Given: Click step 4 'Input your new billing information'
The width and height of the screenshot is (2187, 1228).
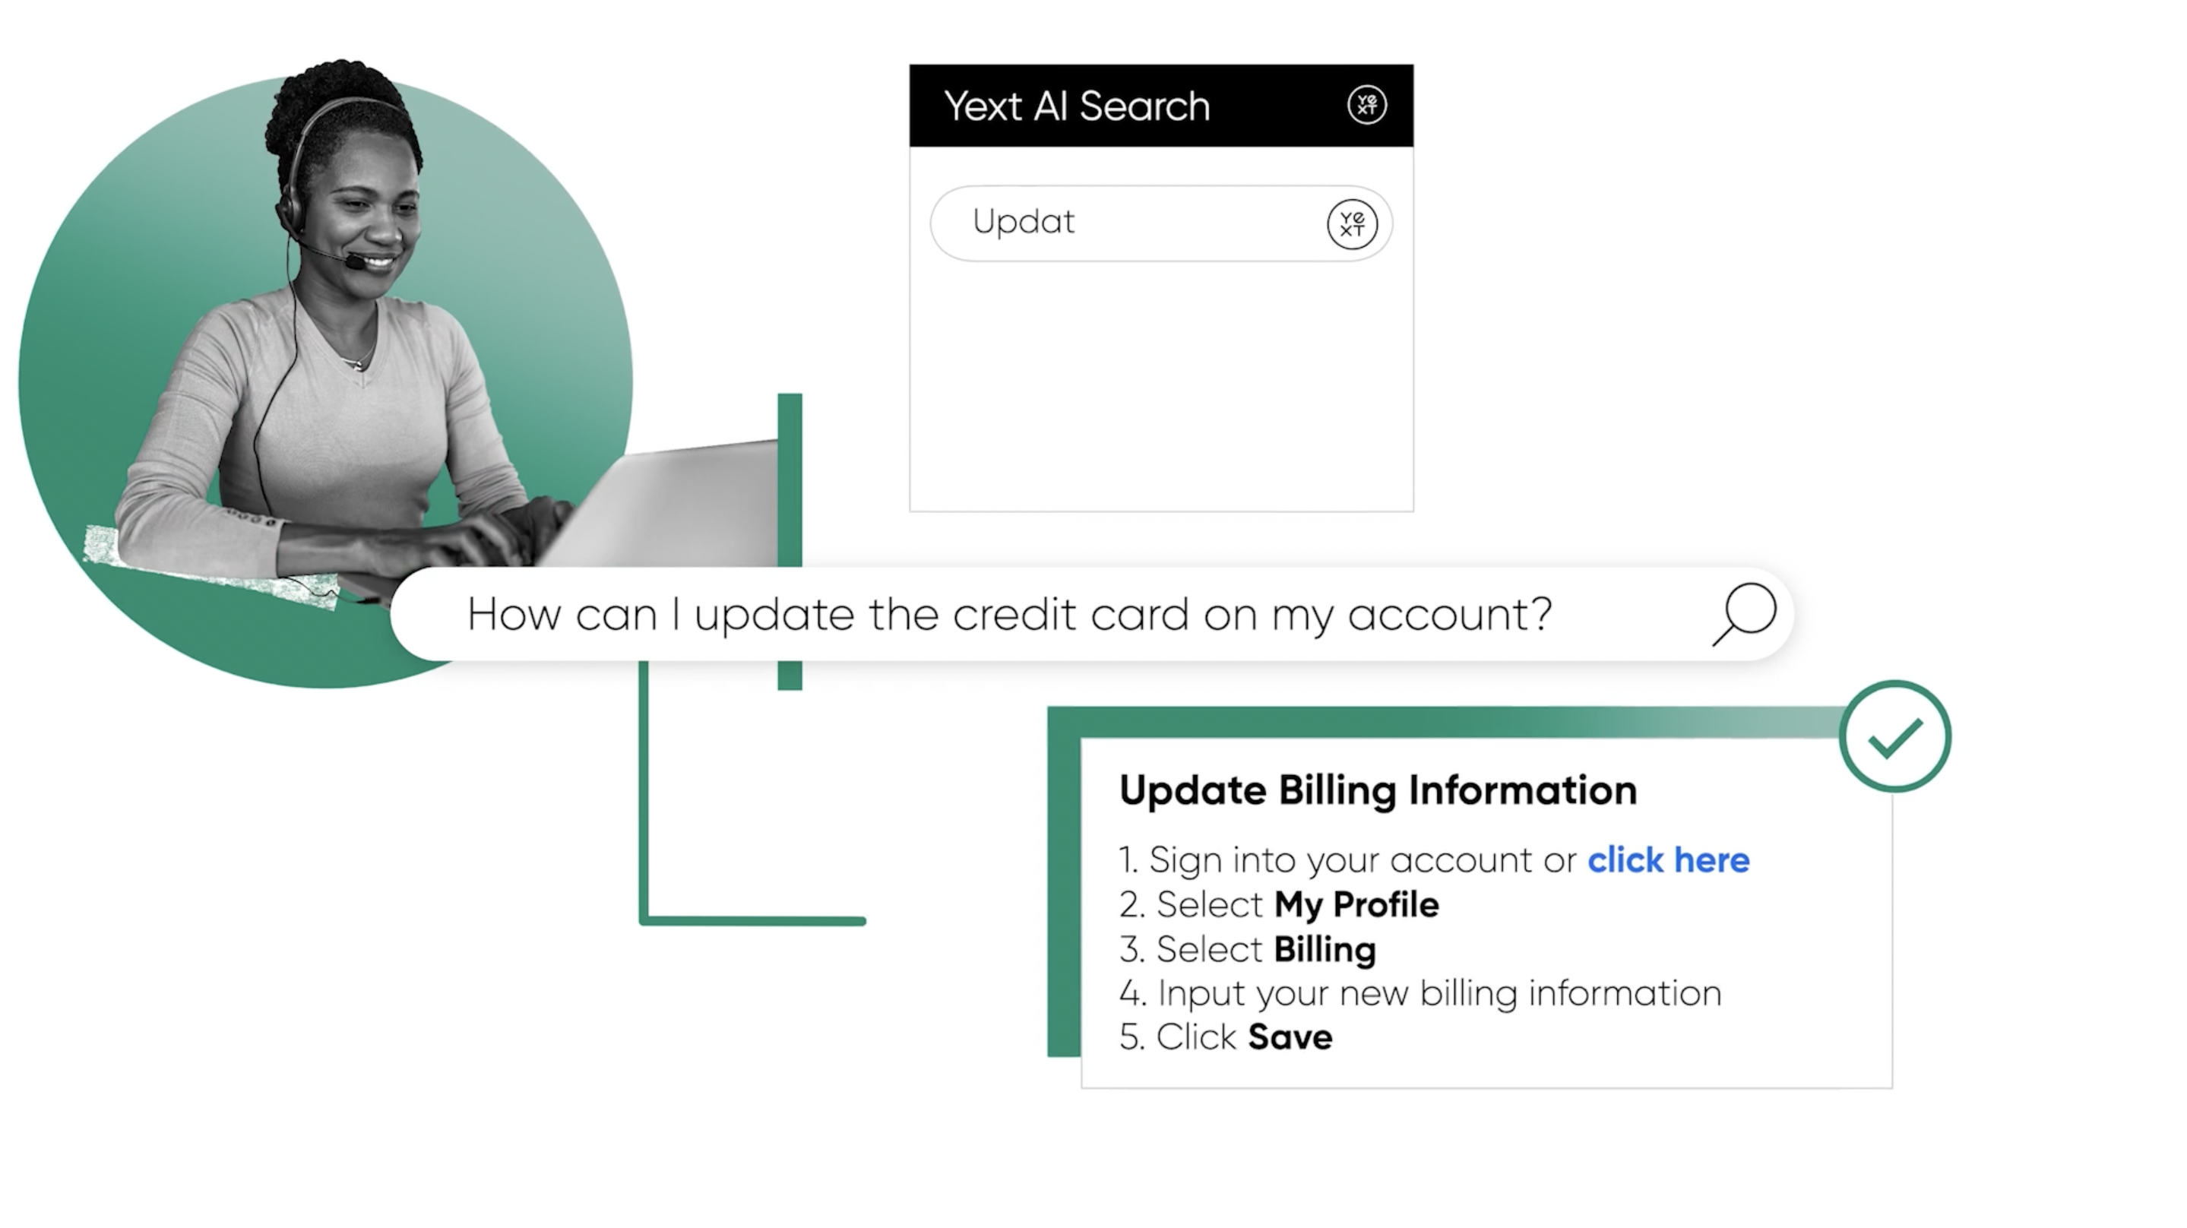Looking at the screenshot, I should [x=1420, y=994].
